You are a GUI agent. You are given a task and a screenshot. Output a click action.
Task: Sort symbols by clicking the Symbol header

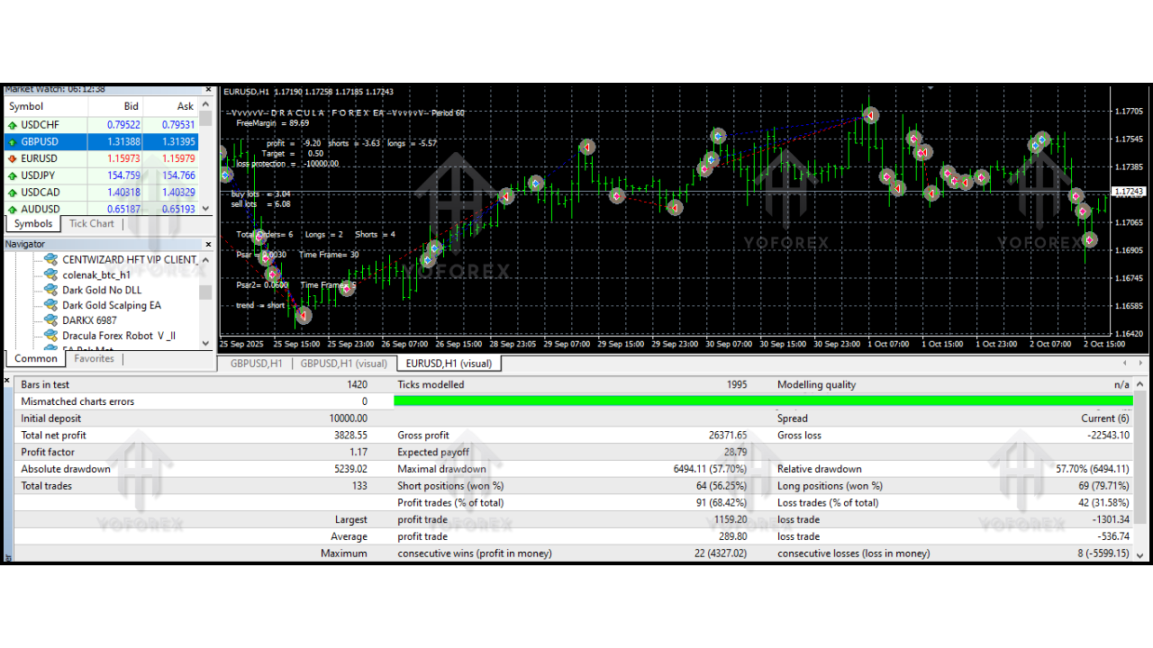28,106
